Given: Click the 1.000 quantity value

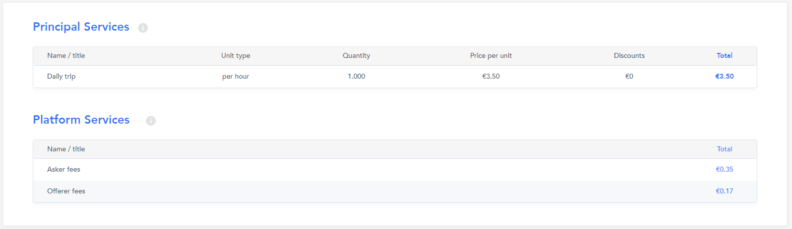Looking at the screenshot, I should [x=356, y=76].
